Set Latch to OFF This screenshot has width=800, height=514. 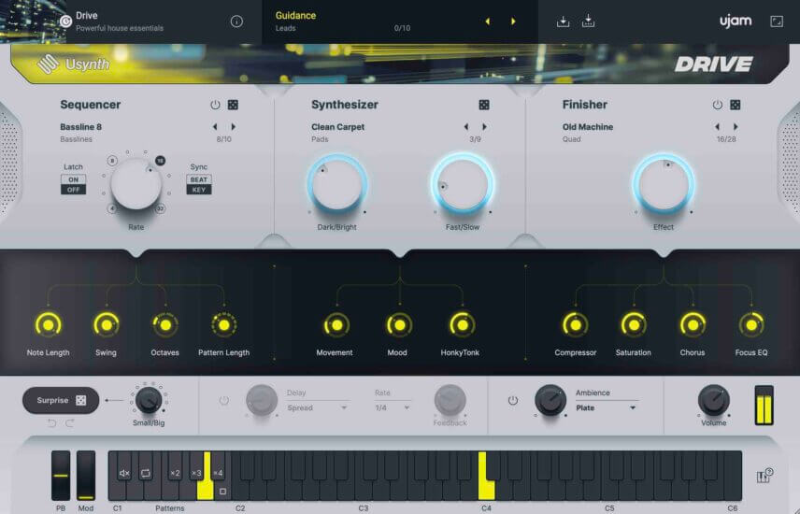(74, 190)
